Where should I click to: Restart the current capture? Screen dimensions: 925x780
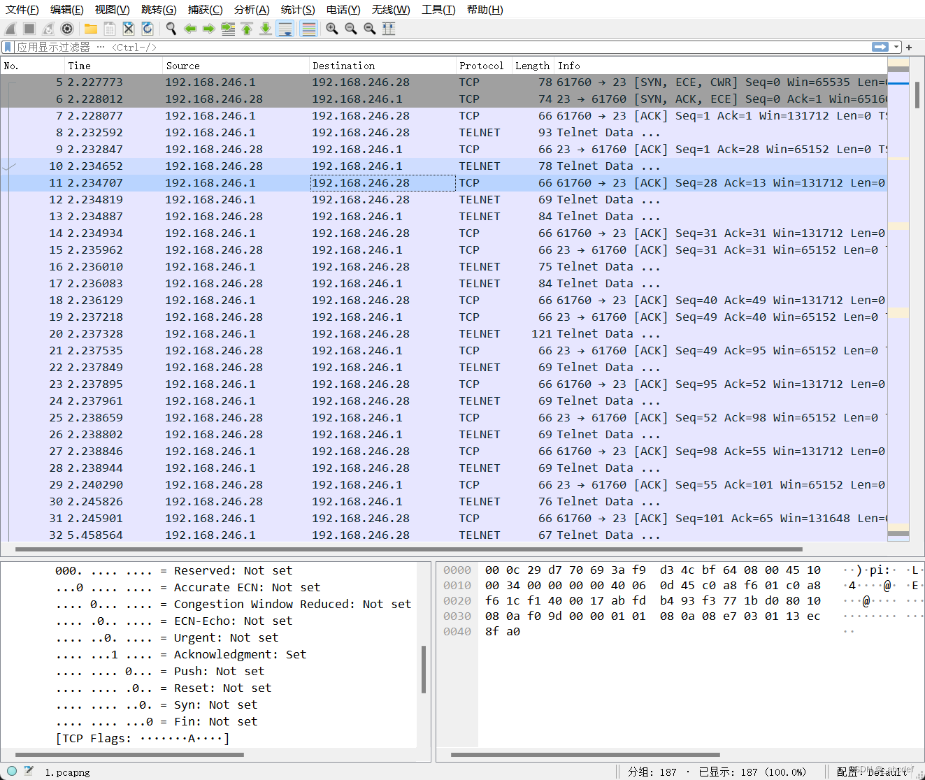(x=48, y=29)
